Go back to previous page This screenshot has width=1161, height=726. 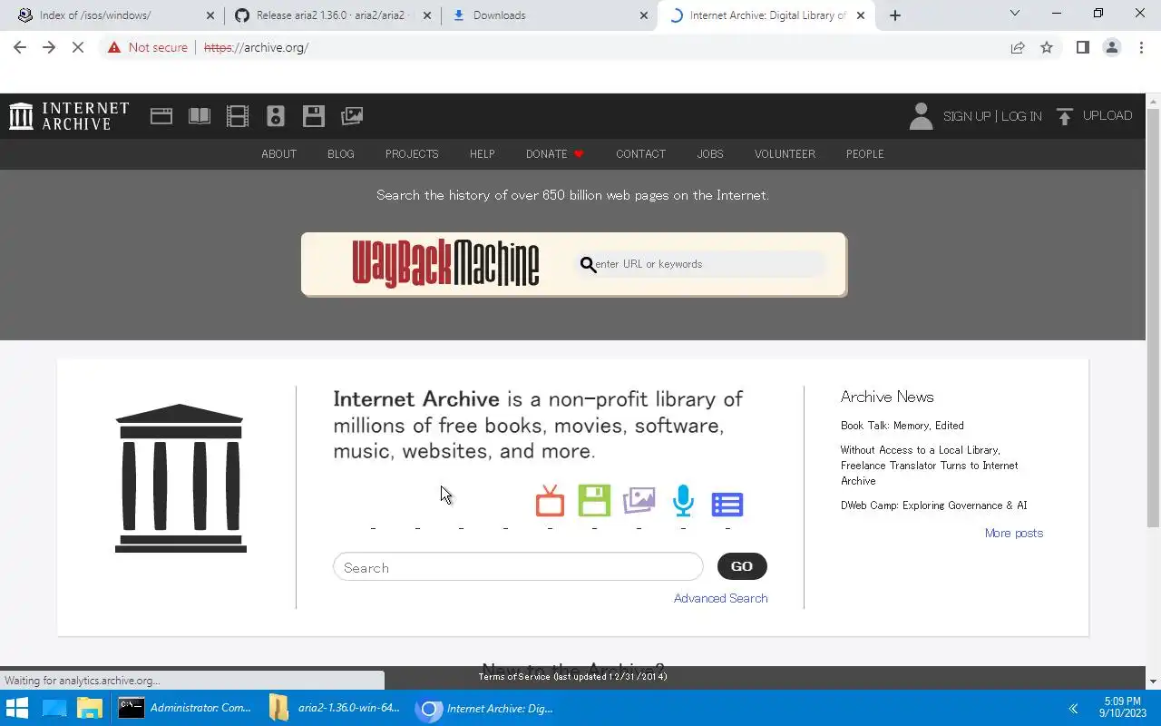coord(20,47)
